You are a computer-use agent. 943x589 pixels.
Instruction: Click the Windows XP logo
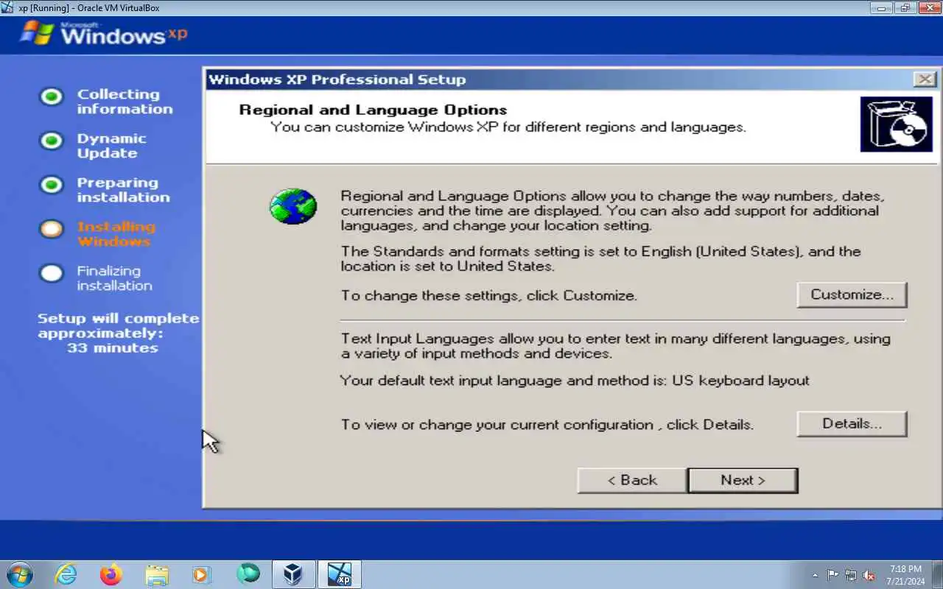pyautogui.click(x=103, y=33)
